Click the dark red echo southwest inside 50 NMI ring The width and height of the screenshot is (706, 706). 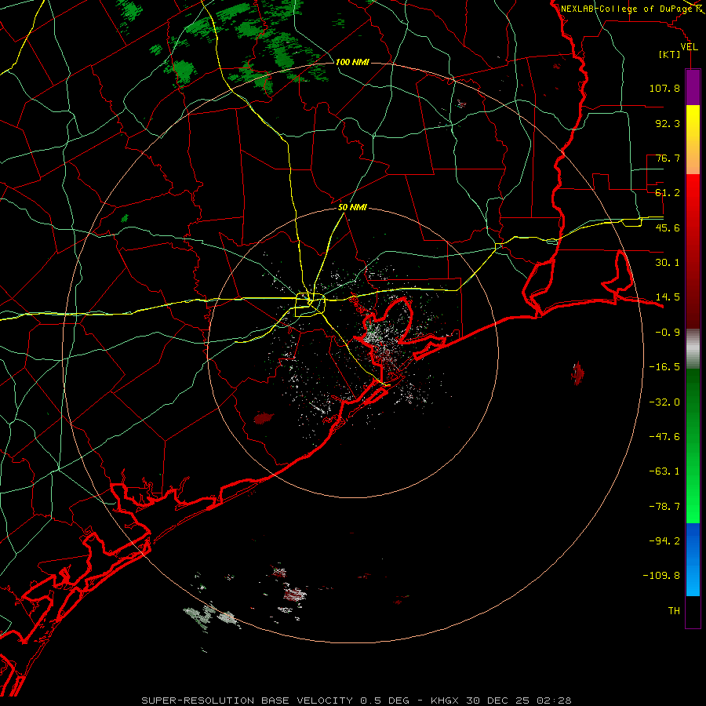264,418
